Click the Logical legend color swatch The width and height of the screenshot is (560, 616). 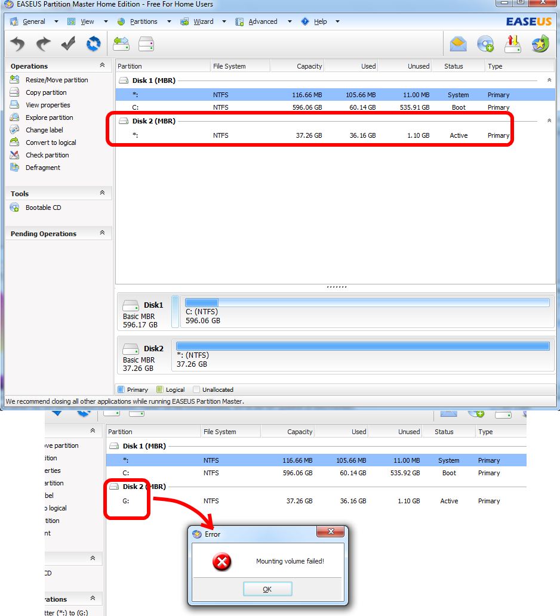[159, 389]
